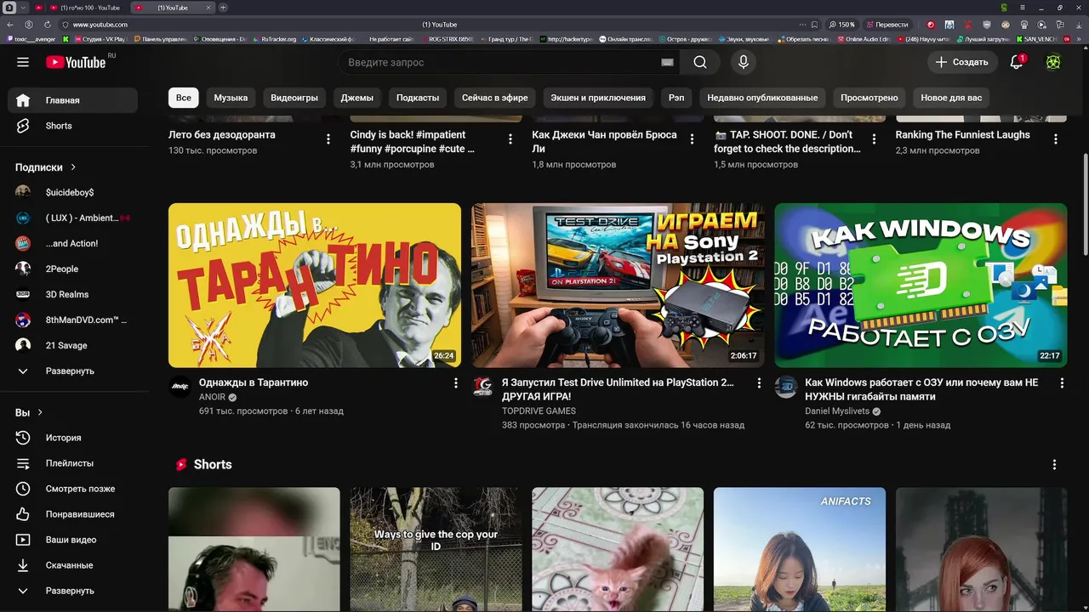The height and width of the screenshot is (612, 1089).
Task: Select the Джемы filter chip
Action: (x=357, y=98)
